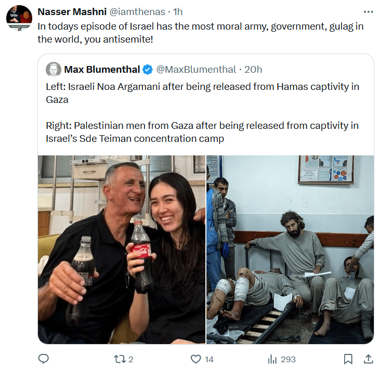The height and width of the screenshot is (369, 378).
Task: Open Max Blumenthal display name
Action: (x=102, y=70)
